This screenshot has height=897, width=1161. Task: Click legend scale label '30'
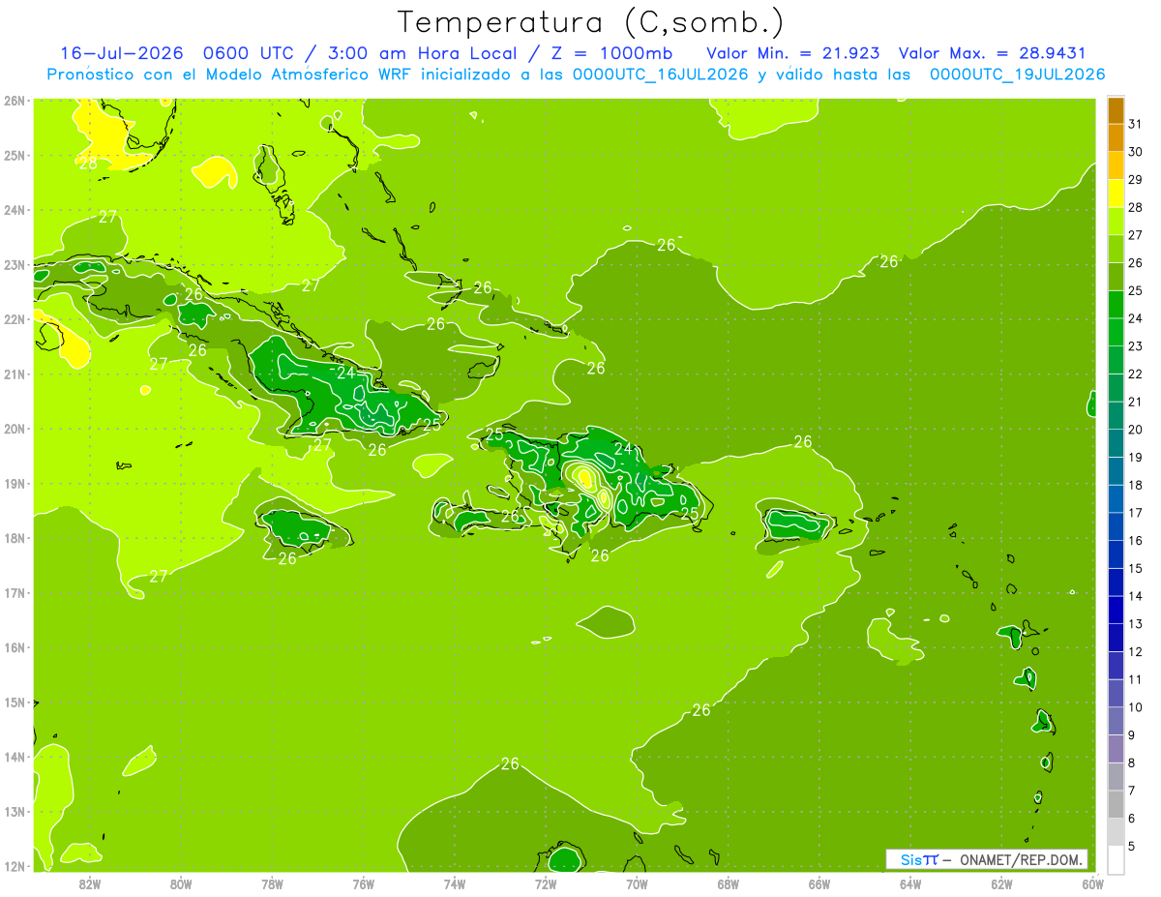1135,152
